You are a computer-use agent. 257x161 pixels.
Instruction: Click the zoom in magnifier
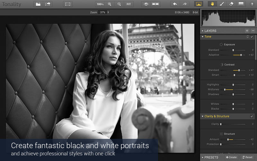point(110,4)
